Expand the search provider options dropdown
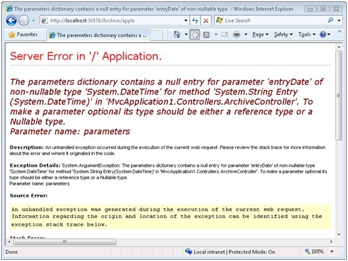The height and width of the screenshot is (261, 348). [339, 21]
